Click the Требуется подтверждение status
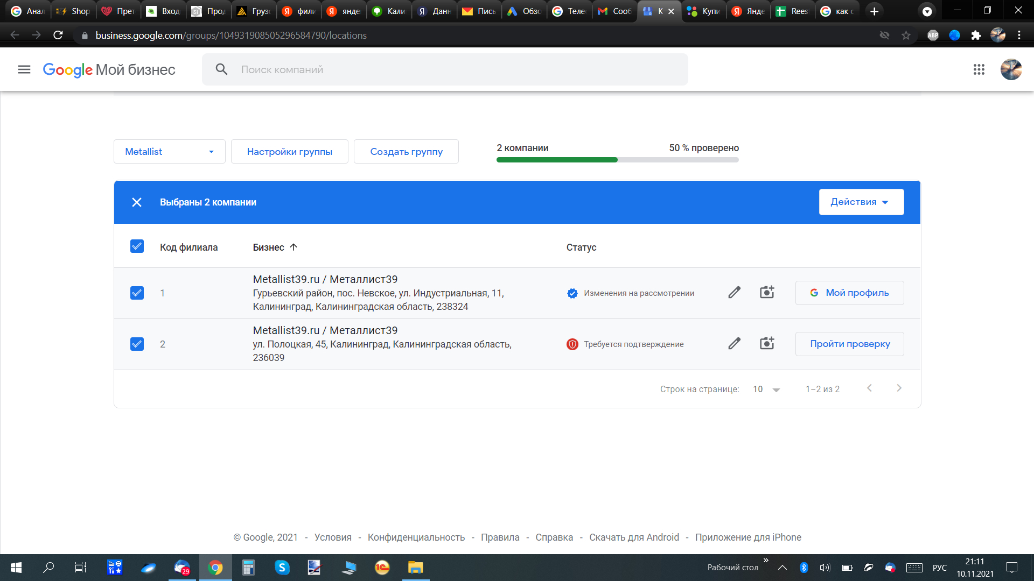The height and width of the screenshot is (581, 1034). pos(625,344)
